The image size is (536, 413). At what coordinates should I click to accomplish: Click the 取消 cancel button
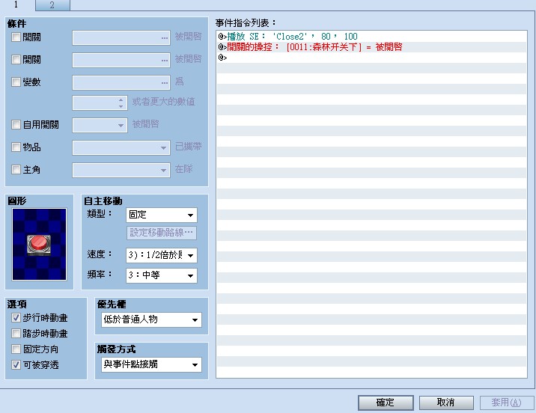click(446, 403)
